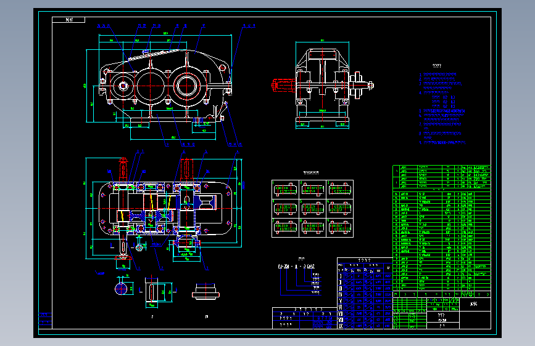Click the drawing name cell in the title block
The width and height of the screenshot is (535, 346).
coord(443,317)
